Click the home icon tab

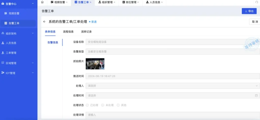coord(42,2)
